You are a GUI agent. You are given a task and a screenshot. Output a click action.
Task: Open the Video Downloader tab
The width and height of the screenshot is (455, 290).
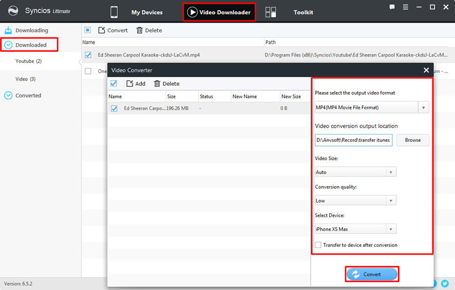tap(219, 12)
